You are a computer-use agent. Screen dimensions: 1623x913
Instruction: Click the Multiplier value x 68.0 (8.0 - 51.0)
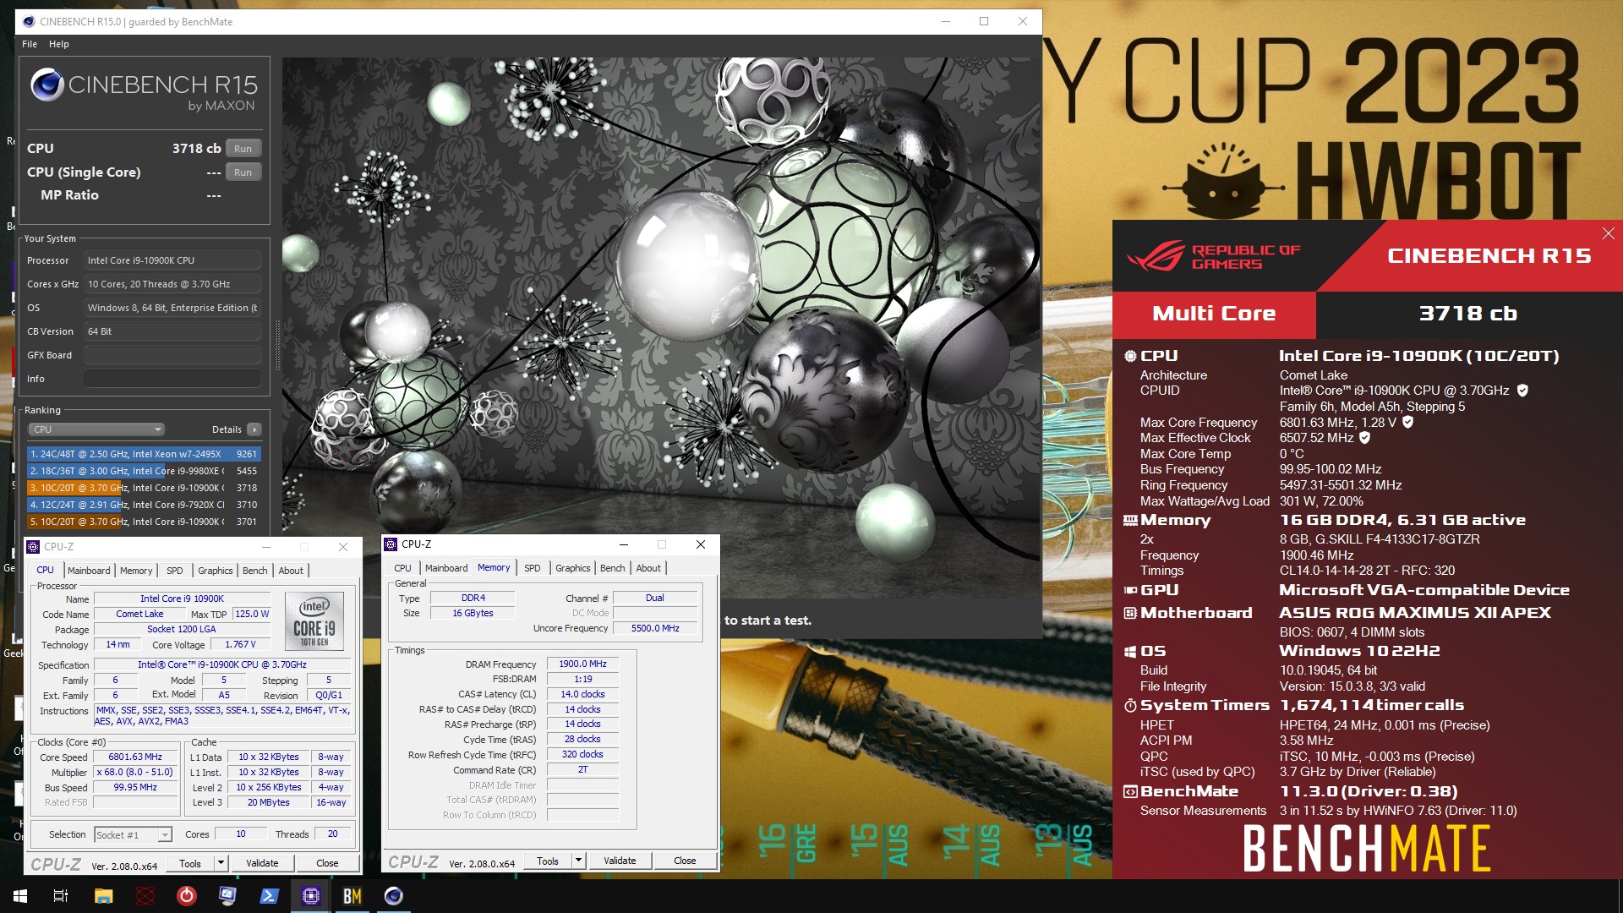[135, 773]
